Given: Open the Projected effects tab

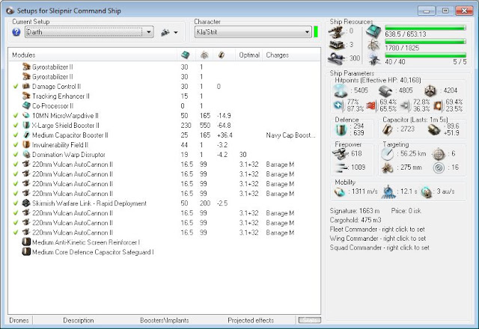Looking at the screenshot, I should tap(251, 321).
